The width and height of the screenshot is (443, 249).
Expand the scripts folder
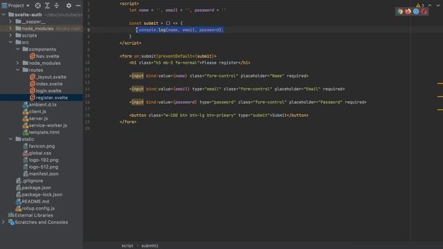10,35
